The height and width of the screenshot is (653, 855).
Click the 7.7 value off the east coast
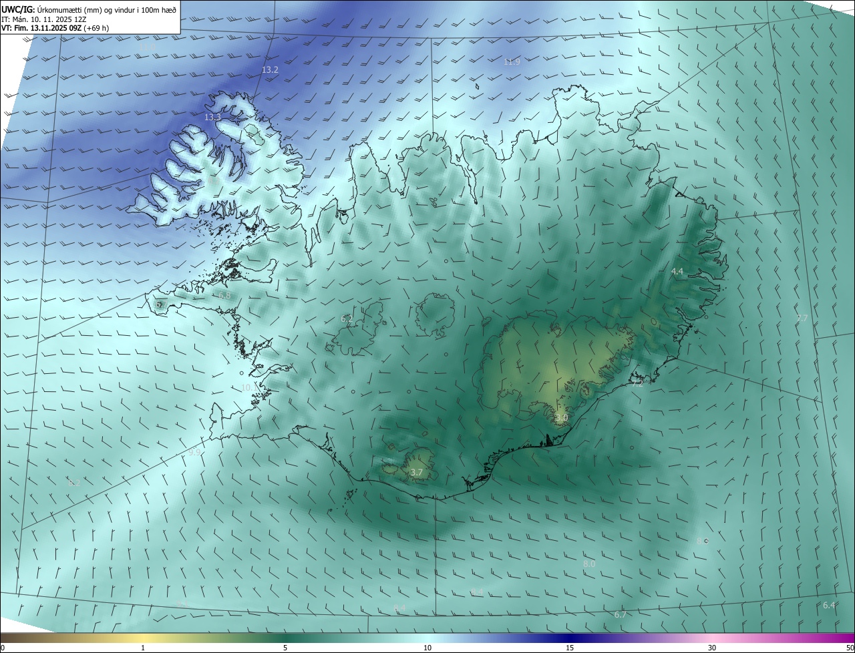[x=802, y=318]
